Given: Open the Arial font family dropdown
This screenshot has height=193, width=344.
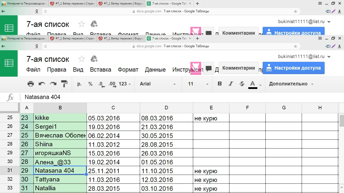Looking at the screenshot, I should click(x=158, y=84).
